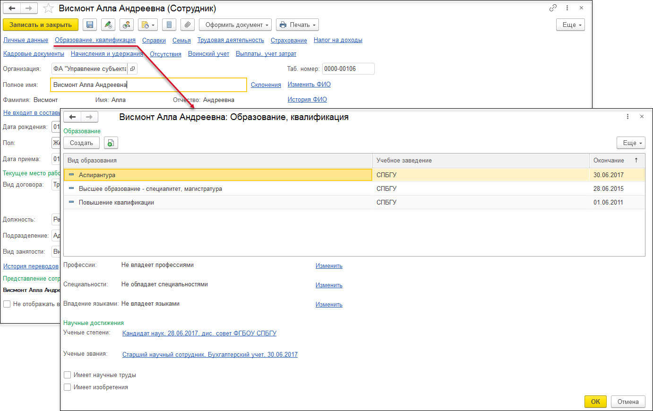Sort by 'Вид образования' column header
The width and height of the screenshot is (653, 411).
click(x=218, y=160)
